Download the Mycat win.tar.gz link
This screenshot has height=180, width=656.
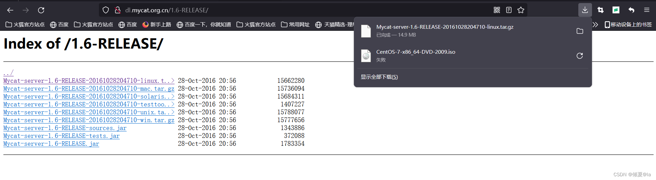coord(89,120)
